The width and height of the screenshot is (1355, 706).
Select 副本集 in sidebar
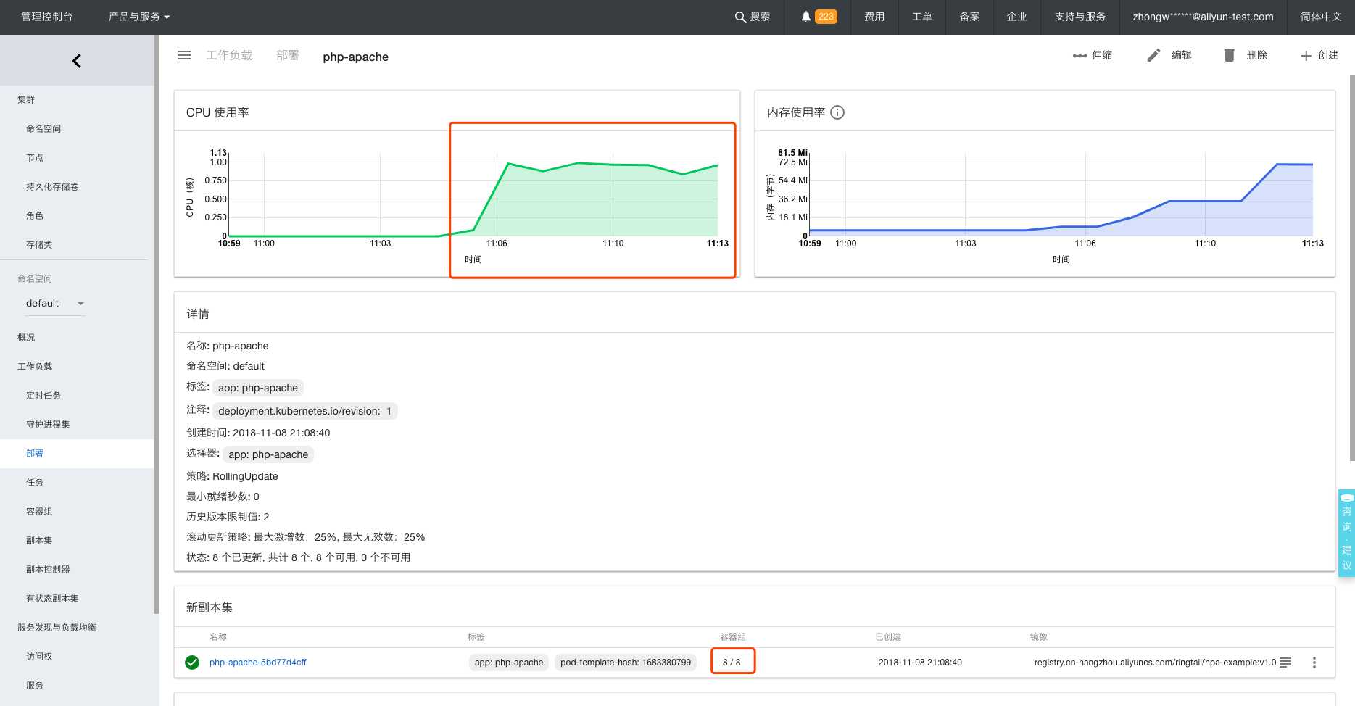click(39, 540)
